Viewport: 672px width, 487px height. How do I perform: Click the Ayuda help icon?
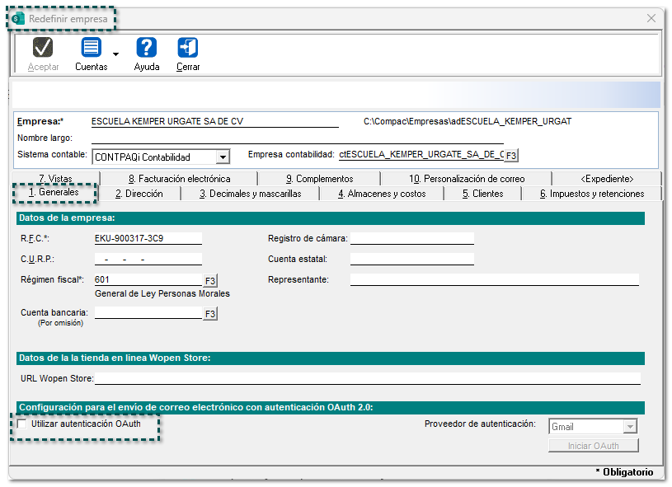pyautogui.click(x=147, y=49)
